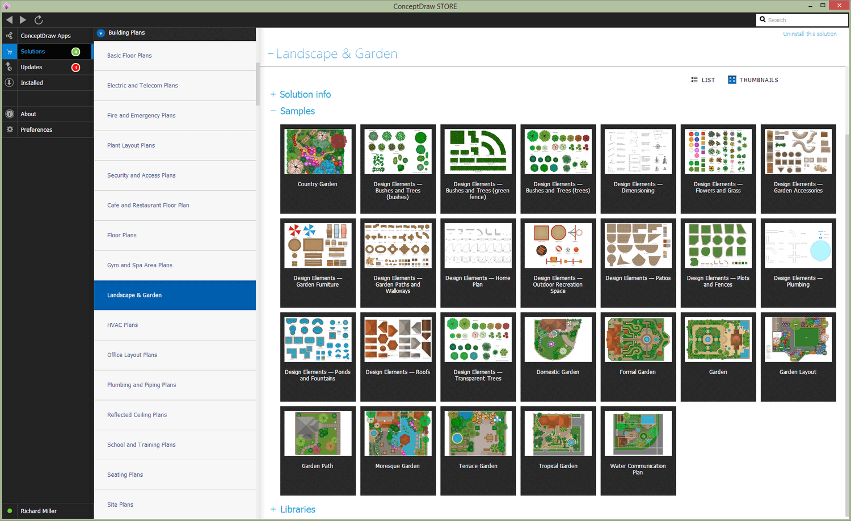This screenshot has height=521, width=851.
Task: Open the Tropical Garden sample
Action: (x=558, y=451)
